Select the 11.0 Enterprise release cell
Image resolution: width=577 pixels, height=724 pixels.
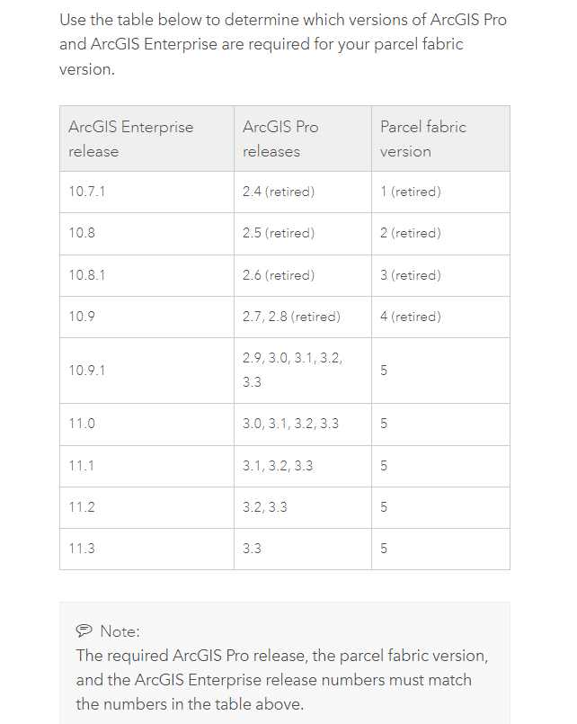[x=82, y=423]
